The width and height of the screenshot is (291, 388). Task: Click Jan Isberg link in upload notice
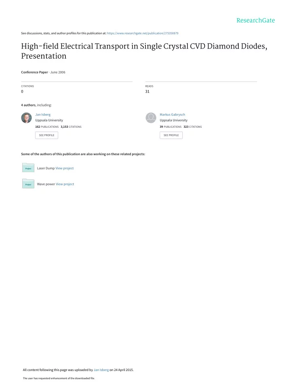coord(101,370)
